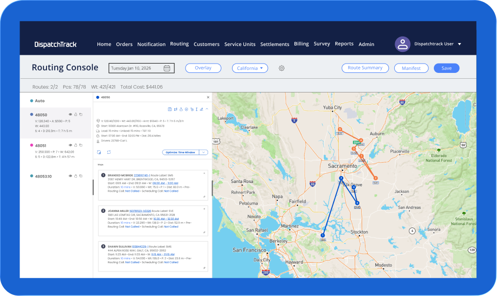497x296 pixels.
Task: Open routing settings gear icon
Action: 282,68
